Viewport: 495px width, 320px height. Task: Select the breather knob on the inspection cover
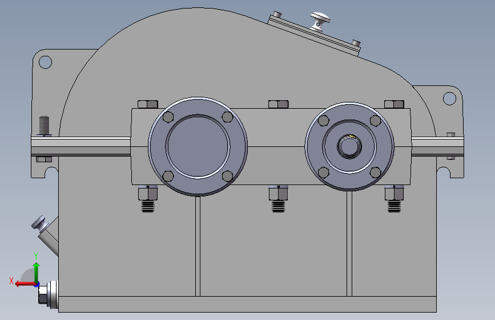320,21
